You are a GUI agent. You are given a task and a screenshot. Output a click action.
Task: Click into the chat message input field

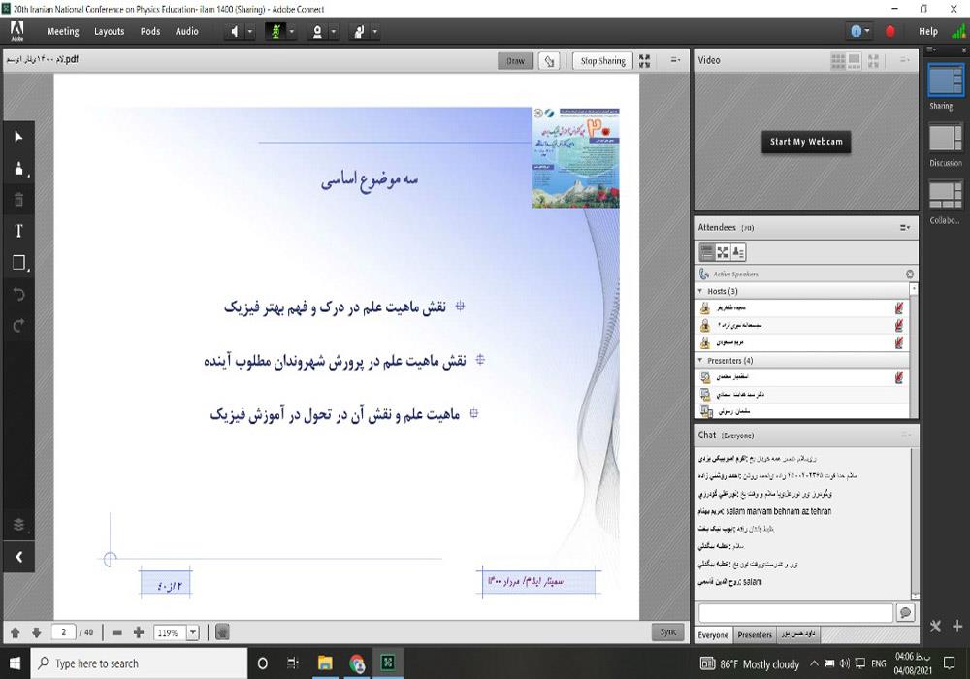click(795, 612)
